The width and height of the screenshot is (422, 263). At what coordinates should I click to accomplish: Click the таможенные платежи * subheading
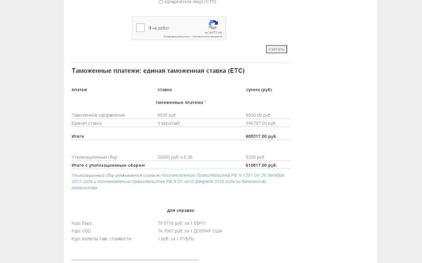(x=181, y=103)
